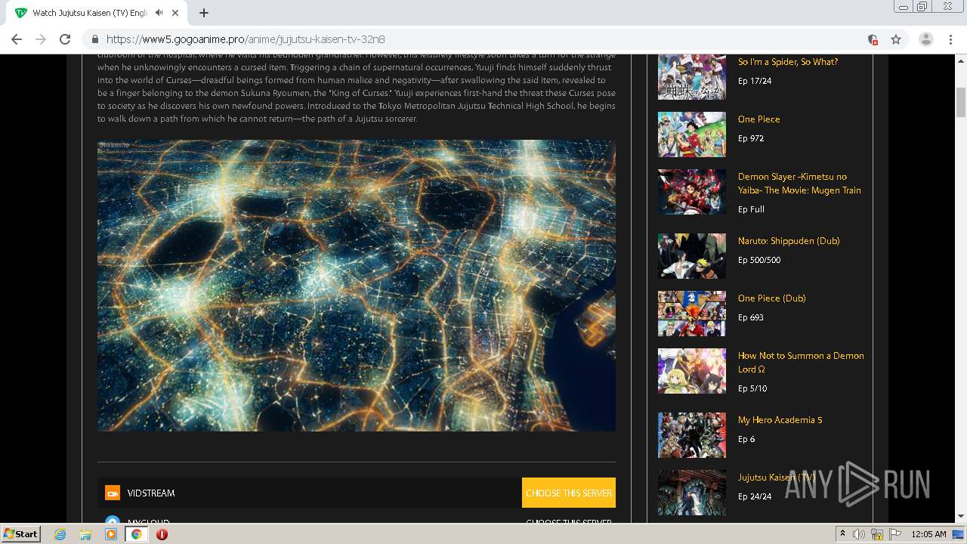967x544 pixels.
Task: Play the Jujutsu Kaisen video player
Action: point(357,286)
